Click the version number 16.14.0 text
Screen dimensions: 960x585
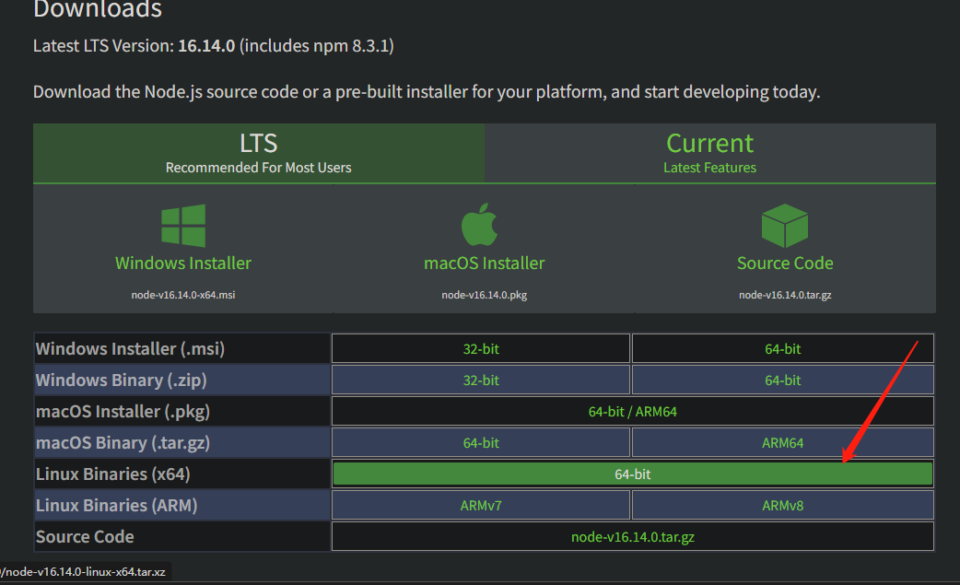[x=206, y=46]
